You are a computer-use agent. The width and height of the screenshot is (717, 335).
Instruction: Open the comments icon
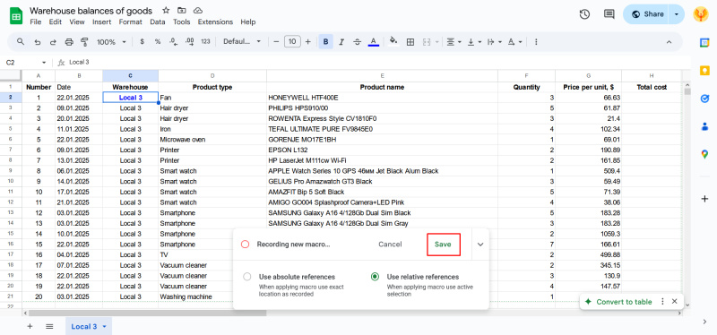pos(609,14)
